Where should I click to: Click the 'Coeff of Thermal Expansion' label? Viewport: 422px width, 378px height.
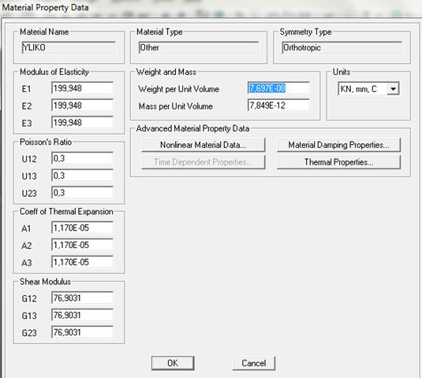pyautogui.click(x=66, y=212)
